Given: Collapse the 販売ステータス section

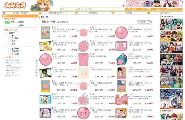Looking at the screenshot, I should 36,30.
